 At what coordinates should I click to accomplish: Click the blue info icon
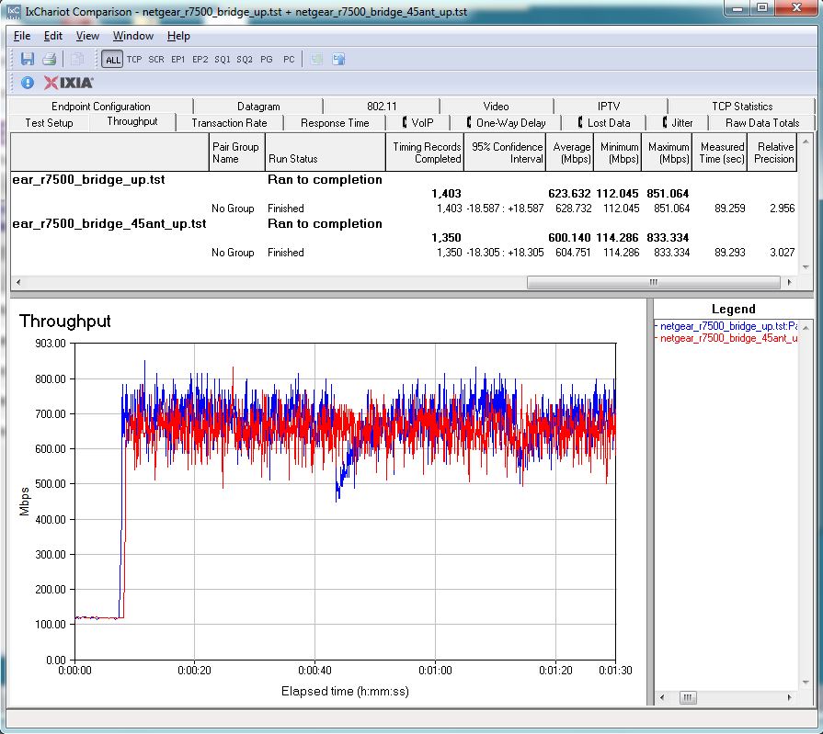(x=28, y=83)
